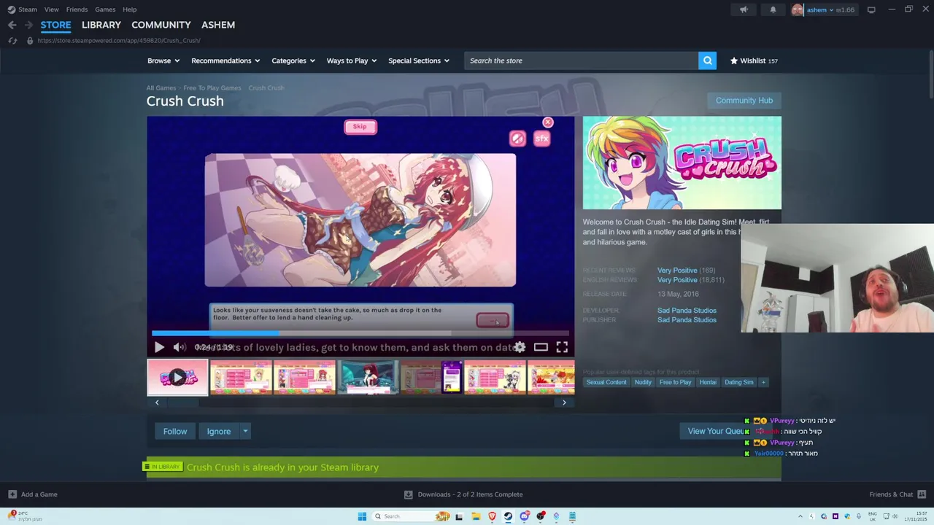Follow Crush Crush
This screenshot has height=525, width=934.
click(175, 432)
